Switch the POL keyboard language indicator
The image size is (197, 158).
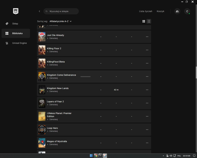179,156
